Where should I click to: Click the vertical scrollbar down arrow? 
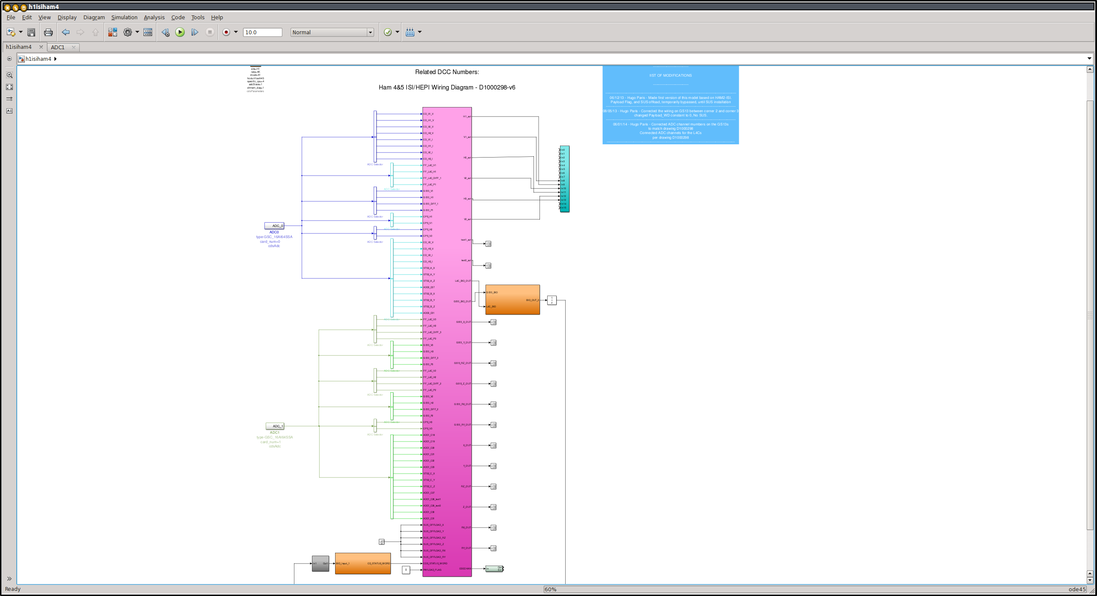(1090, 580)
